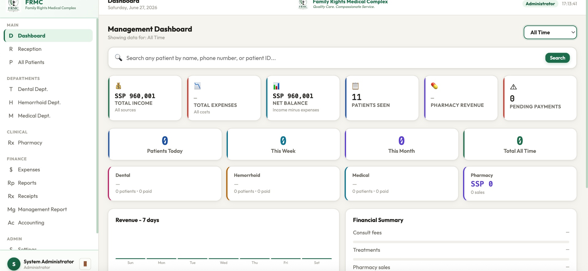Navigate to Dental Dept.
The image size is (588, 271).
point(48,89)
